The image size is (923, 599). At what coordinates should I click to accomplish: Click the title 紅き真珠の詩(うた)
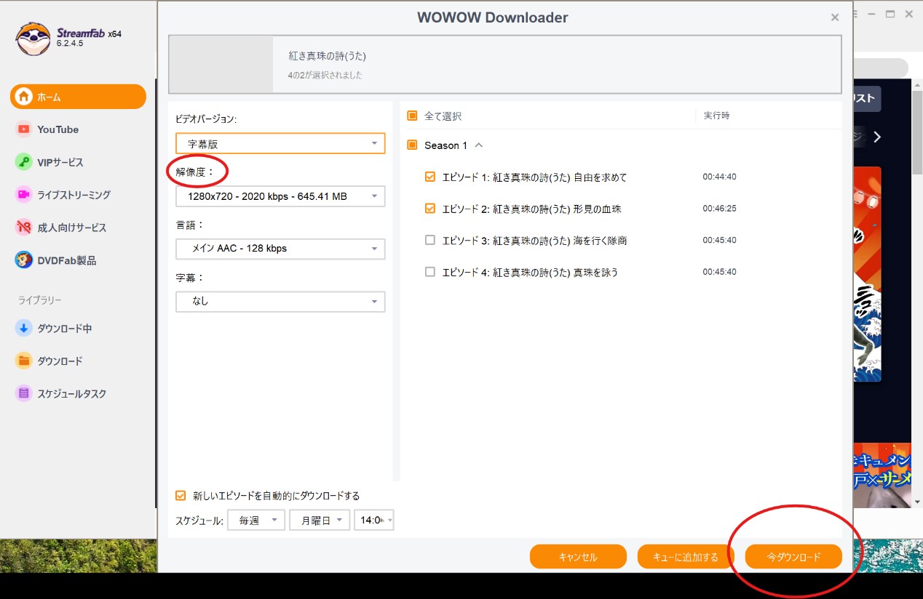point(327,56)
